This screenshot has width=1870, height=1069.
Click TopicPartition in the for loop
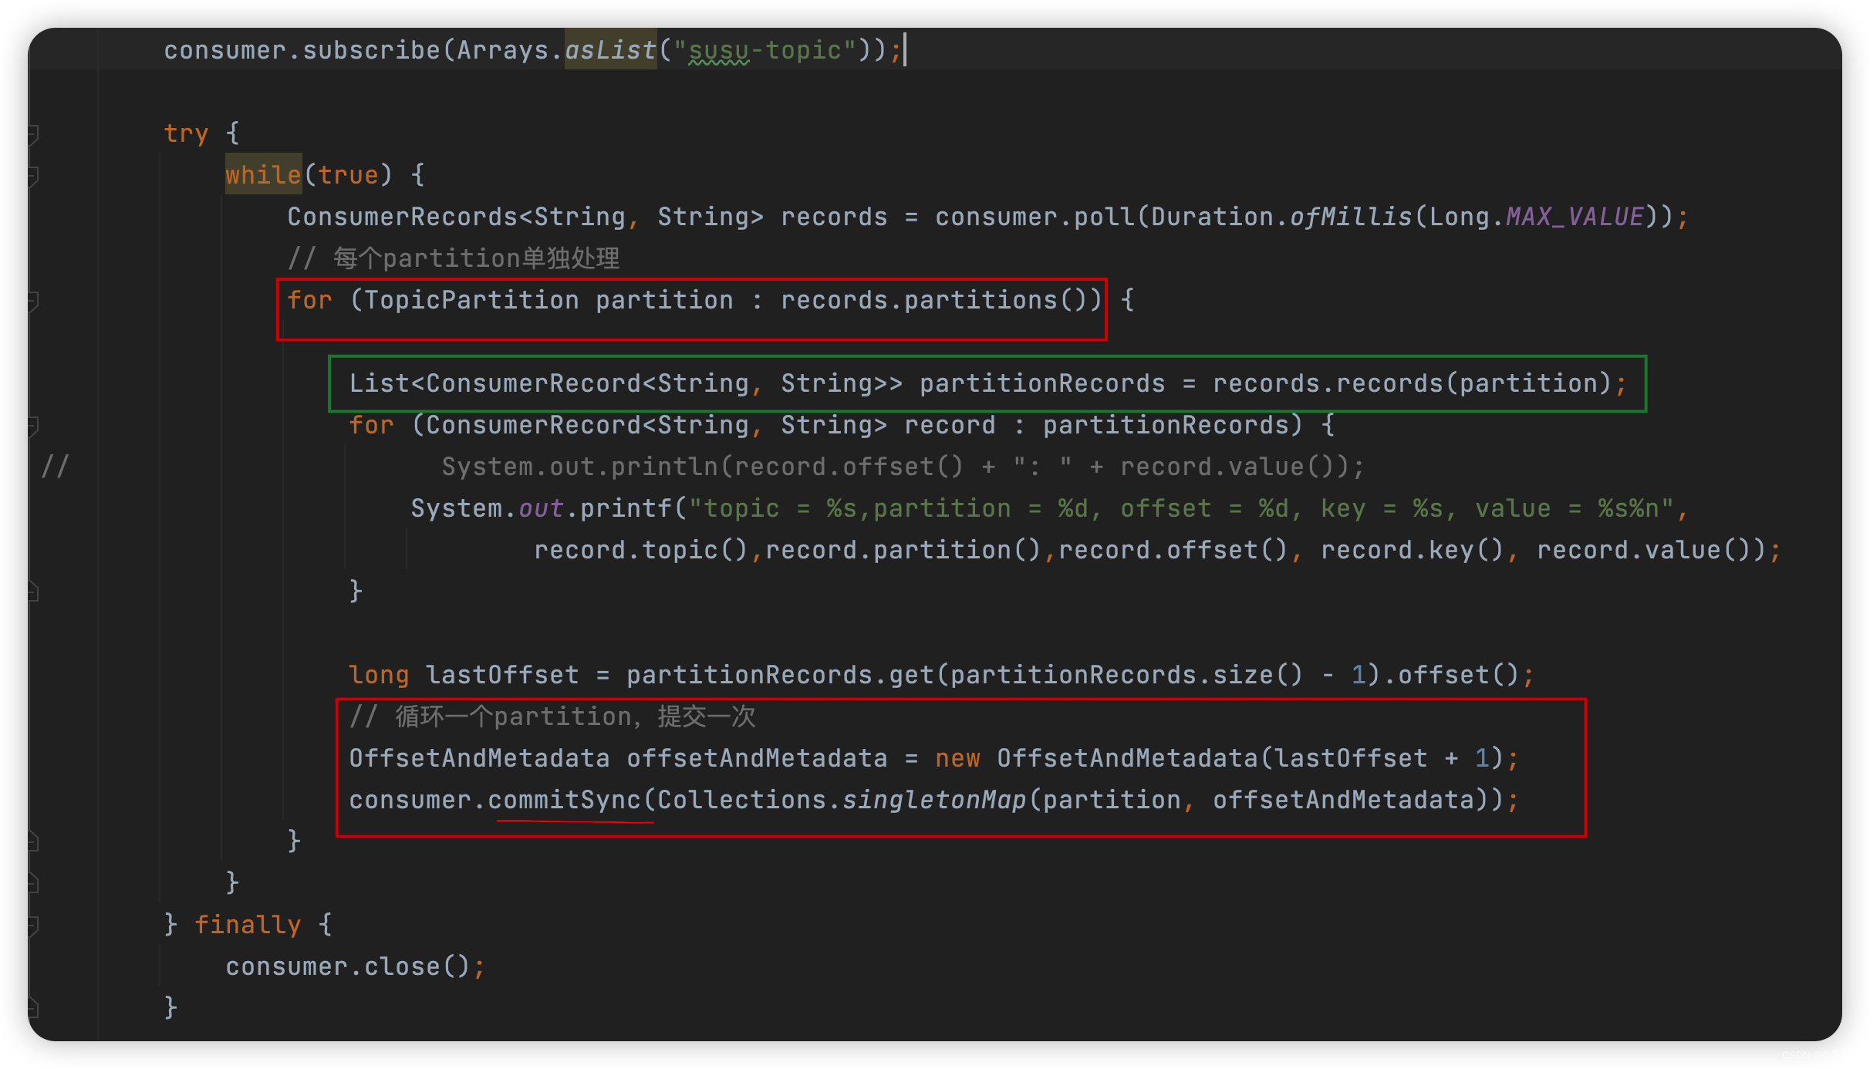click(x=471, y=301)
